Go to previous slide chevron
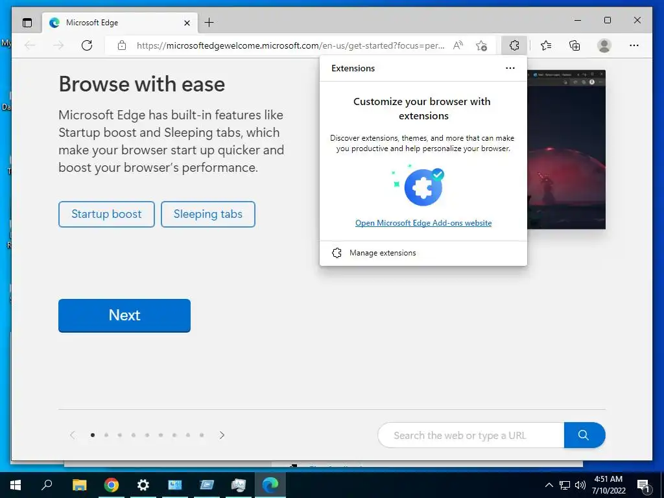Image resolution: width=664 pixels, height=498 pixels. pyautogui.click(x=73, y=435)
